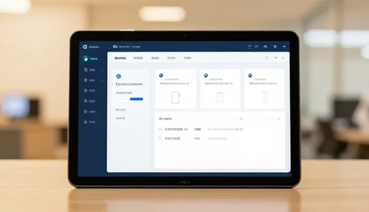The image size is (369, 212).
Task: Expand the chevron beside third sidebar item
Action: click(102, 81)
